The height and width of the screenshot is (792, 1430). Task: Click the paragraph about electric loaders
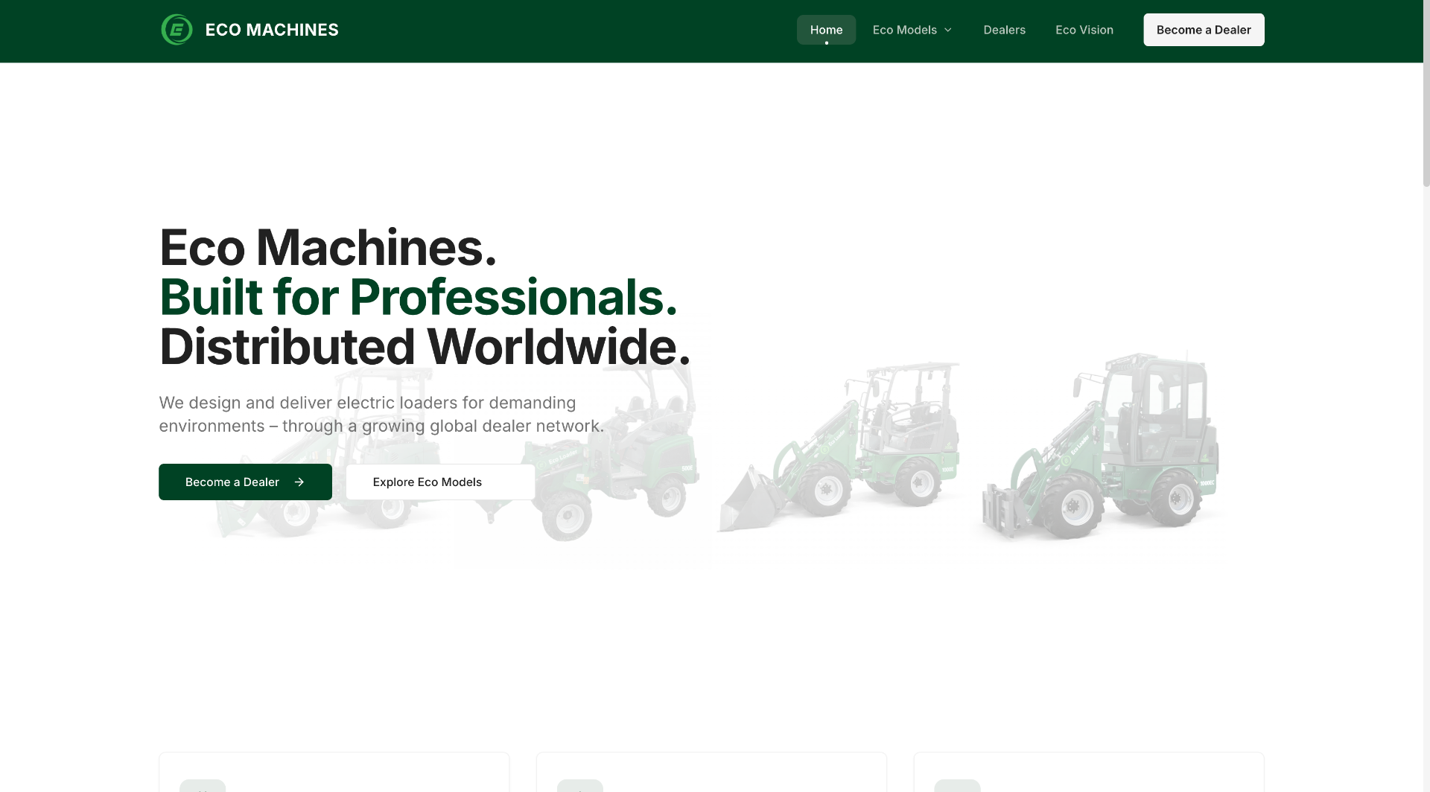tap(381, 414)
